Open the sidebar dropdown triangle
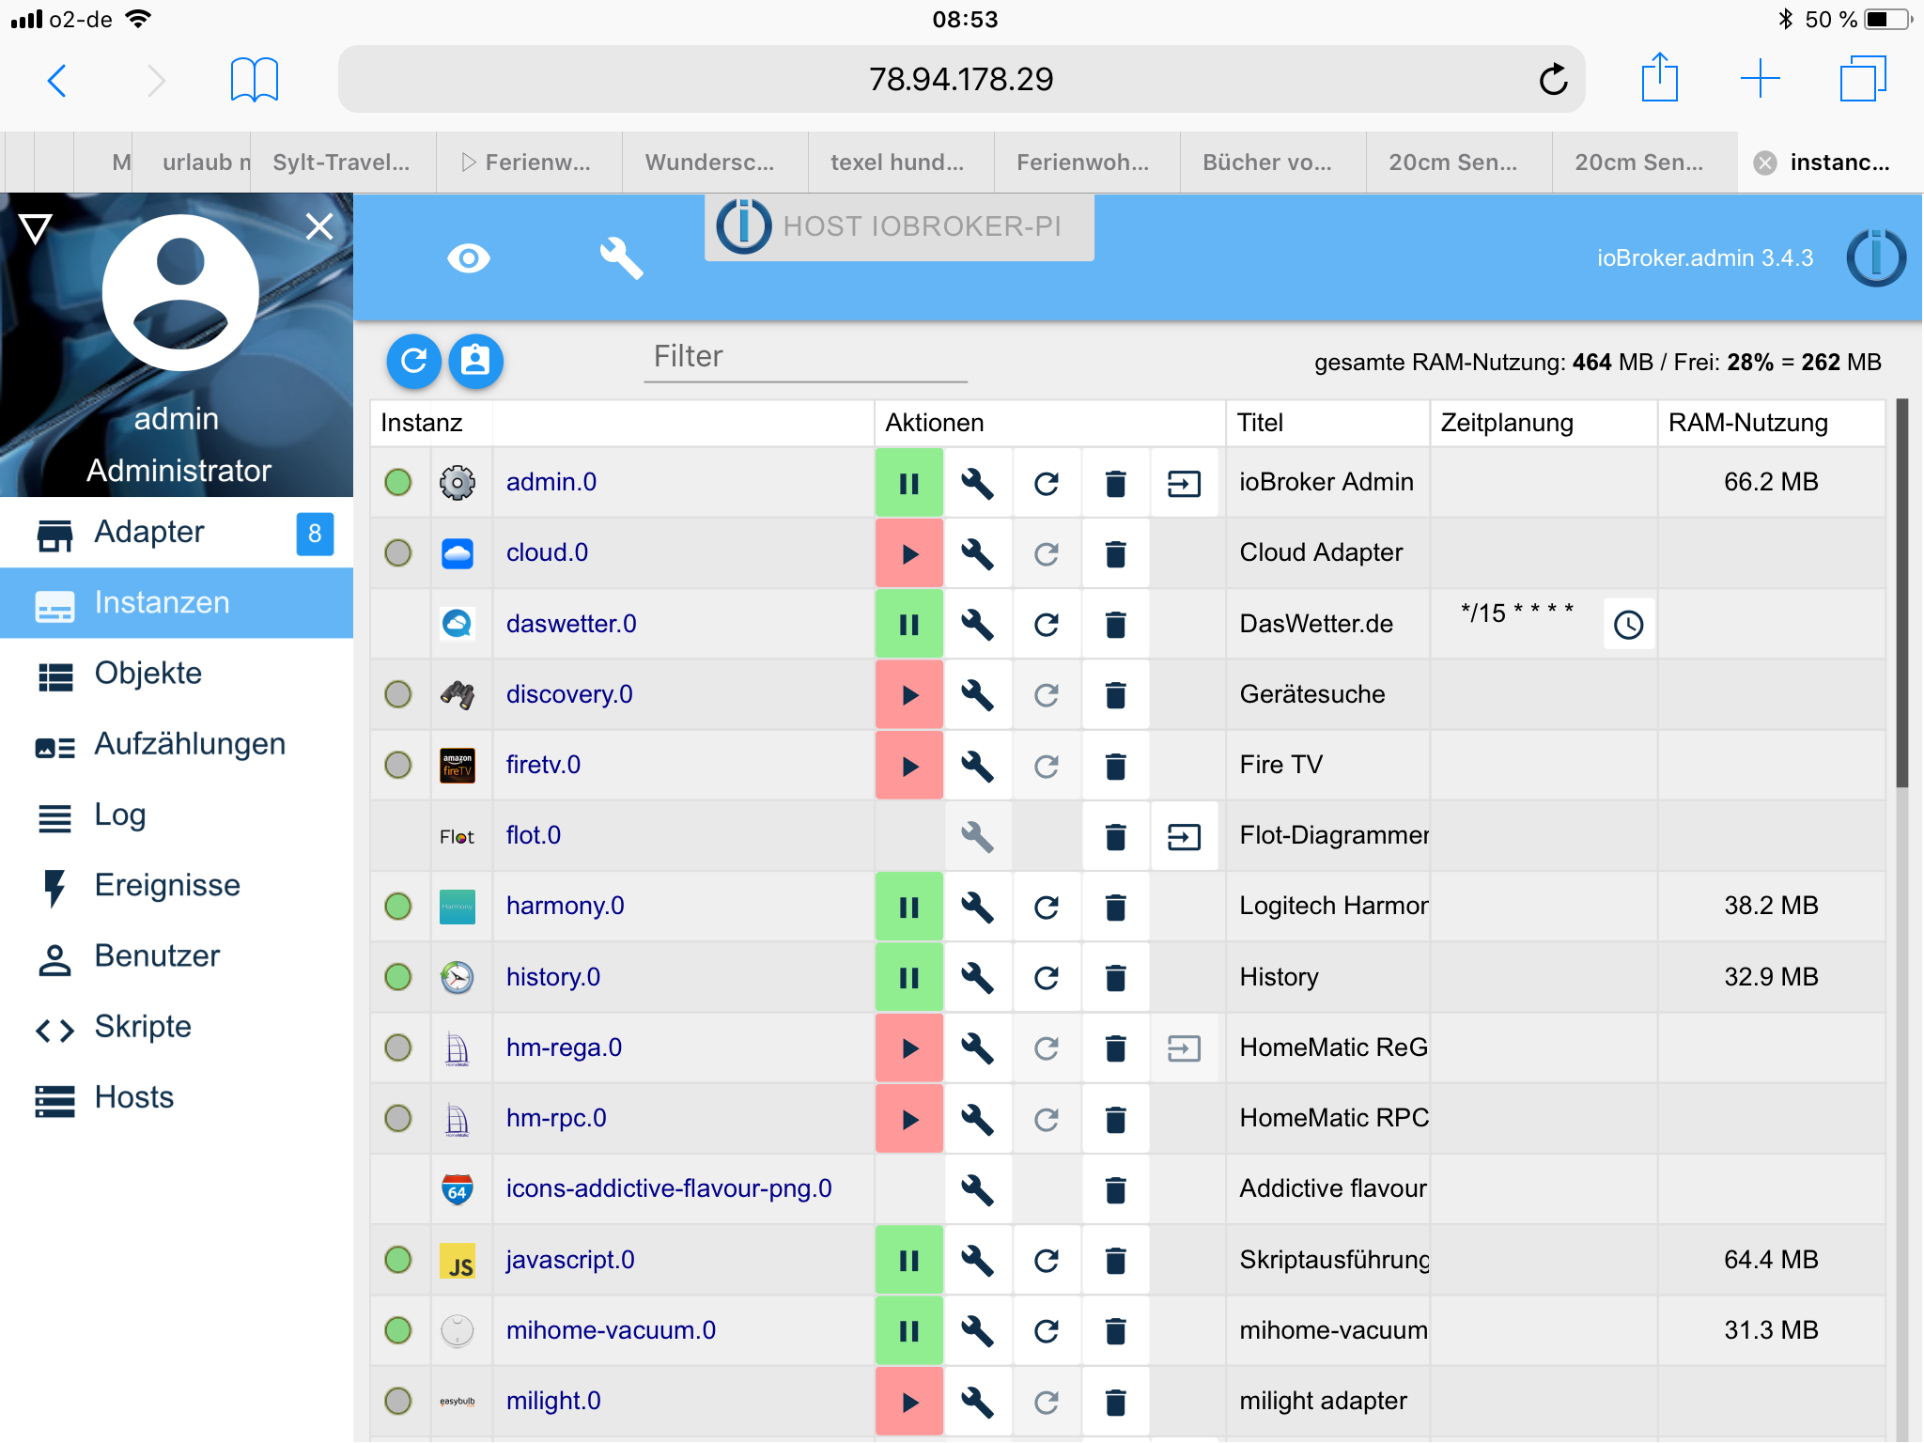1924x1443 pixels. click(x=36, y=228)
